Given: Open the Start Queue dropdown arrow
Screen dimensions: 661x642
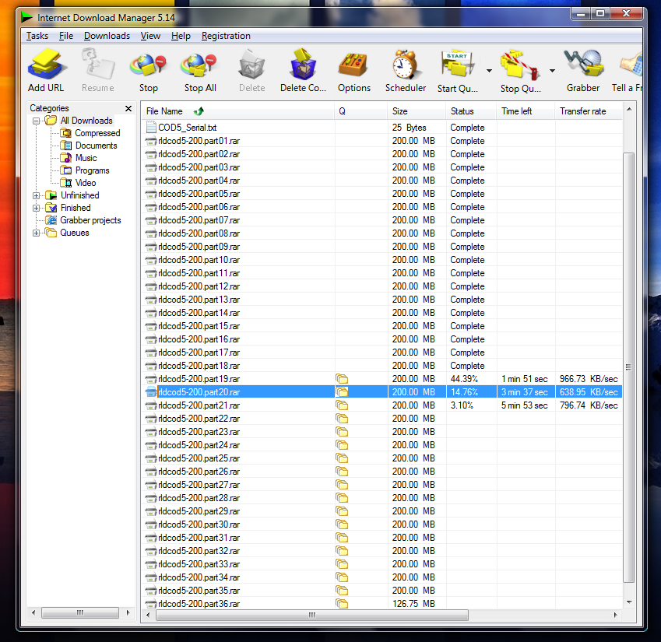Looking at the screenshot, I should [x=489, y=71].
